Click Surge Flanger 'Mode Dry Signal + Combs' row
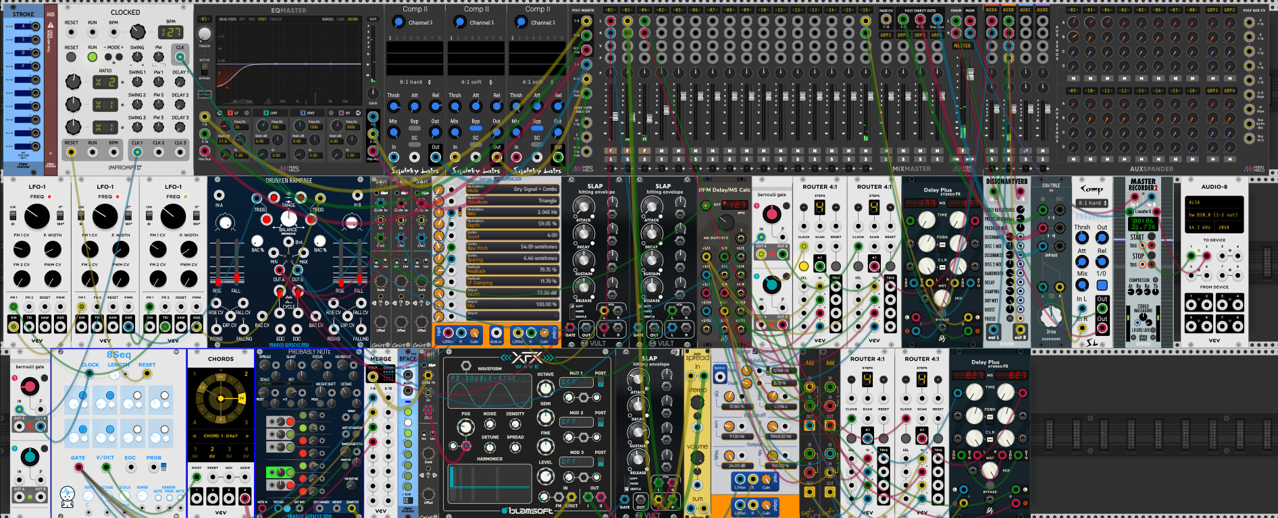 (513, 190)
